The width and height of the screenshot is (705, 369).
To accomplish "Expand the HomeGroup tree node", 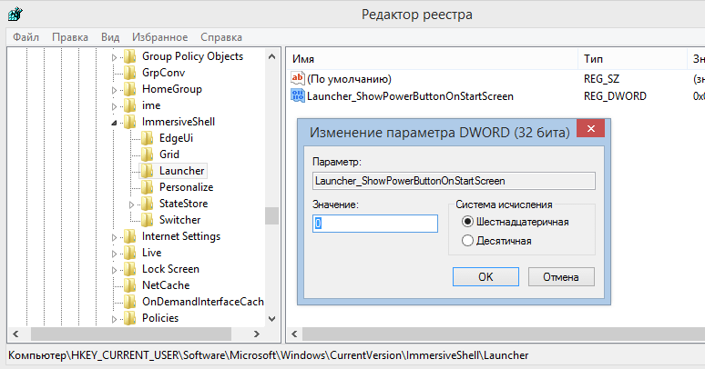I will [115, 90].
